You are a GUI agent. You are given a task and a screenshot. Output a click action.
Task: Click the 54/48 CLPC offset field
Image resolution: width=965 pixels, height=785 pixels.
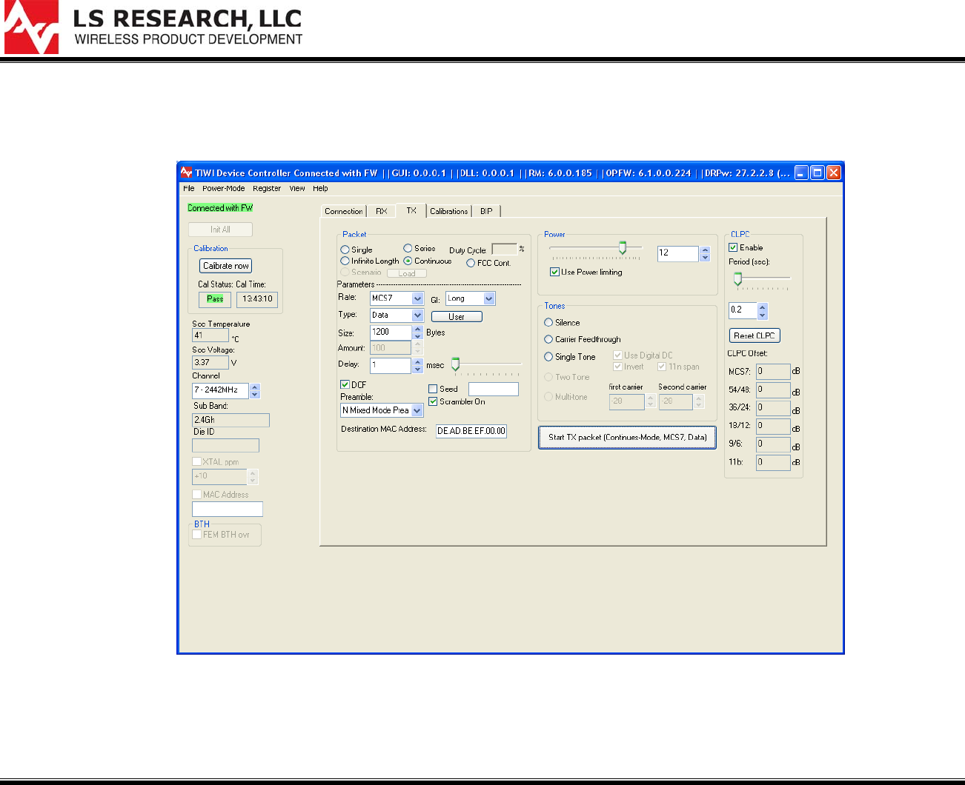tap(773, 390)
